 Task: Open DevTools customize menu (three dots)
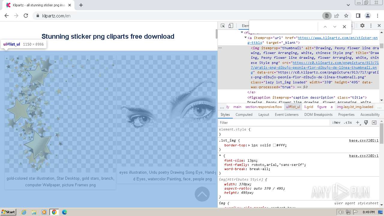371,26
